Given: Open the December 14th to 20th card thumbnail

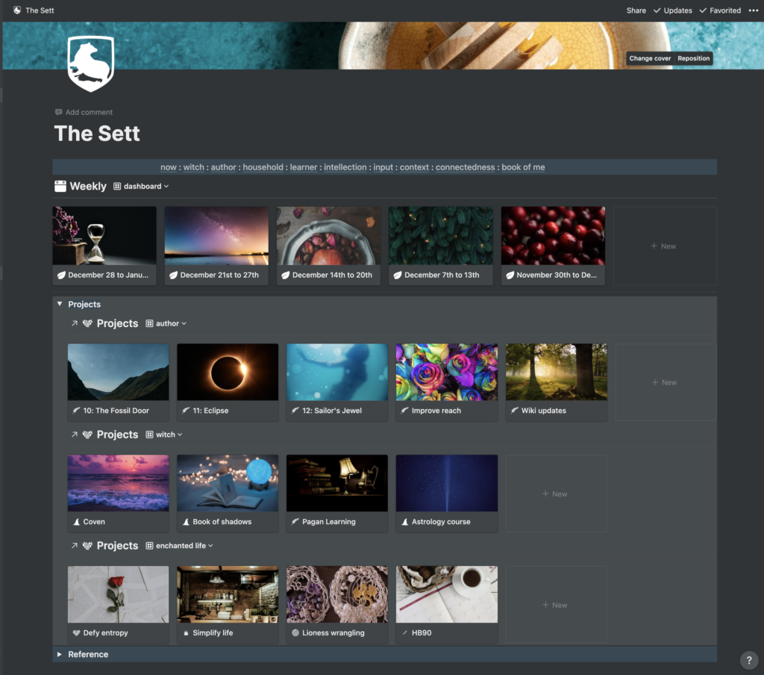Looking at the screenshot, I should [x=328, y=235].
